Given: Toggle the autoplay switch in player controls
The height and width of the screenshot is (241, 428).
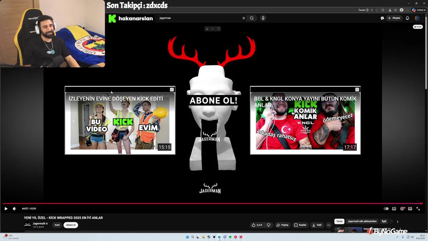Looking at the screenshot, I should point(386,209).
